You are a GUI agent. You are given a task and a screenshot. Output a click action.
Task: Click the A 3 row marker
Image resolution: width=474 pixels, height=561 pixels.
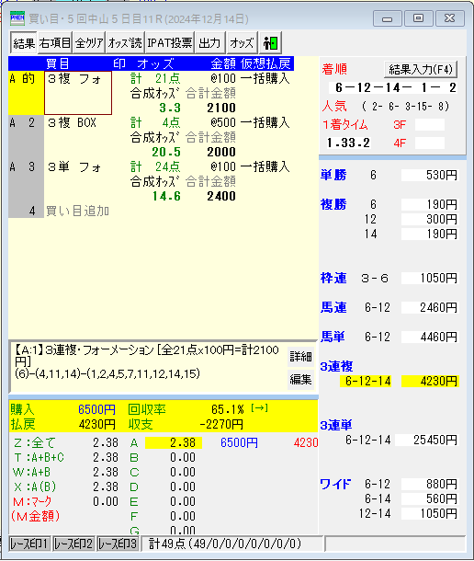pos(26,181)
